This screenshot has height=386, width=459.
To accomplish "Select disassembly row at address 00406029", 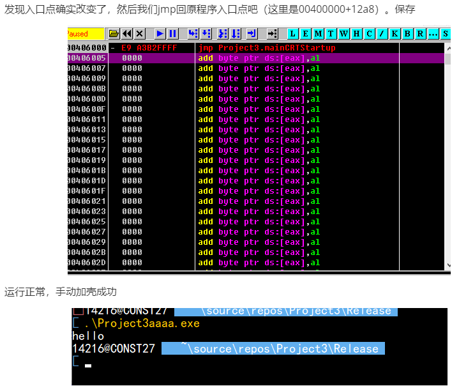I will (256, 242).
